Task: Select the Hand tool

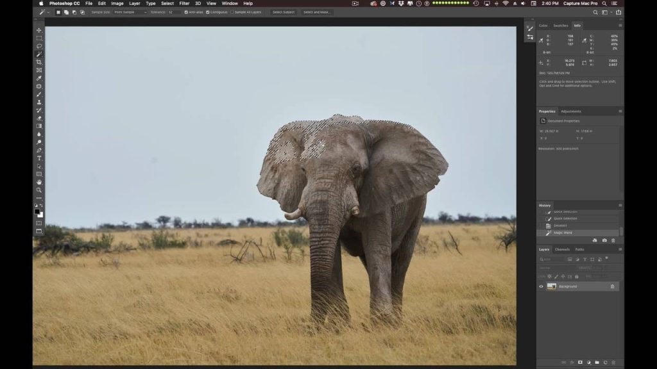Action: (39, 182)
